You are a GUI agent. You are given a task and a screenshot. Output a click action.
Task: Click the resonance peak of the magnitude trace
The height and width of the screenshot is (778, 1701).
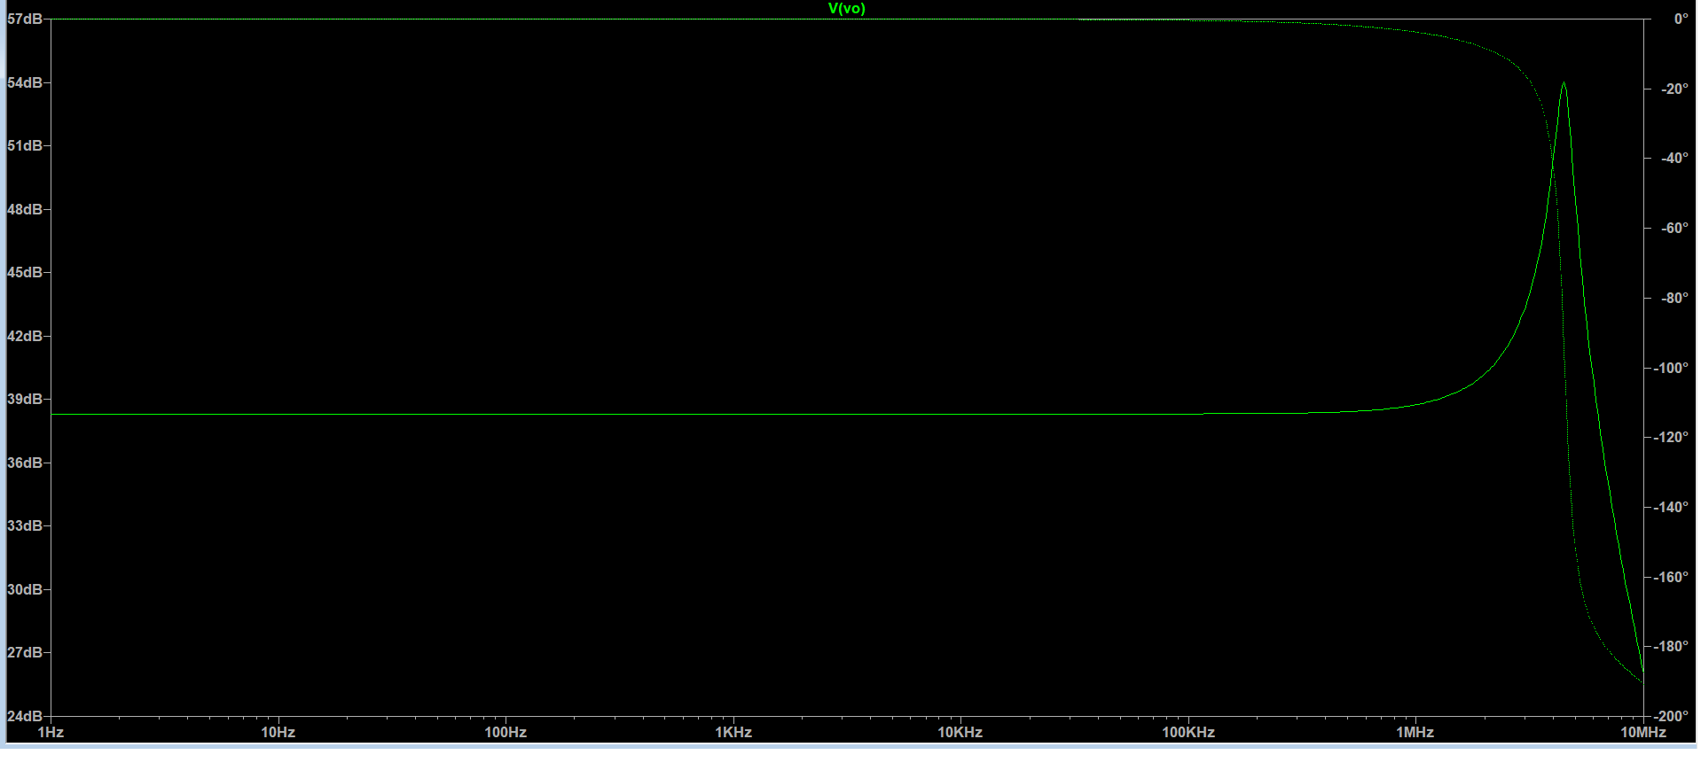coord(1564,83)
